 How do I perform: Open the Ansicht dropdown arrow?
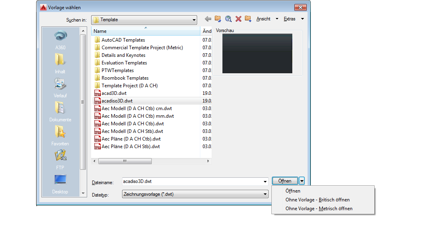(x=277, y=19)
